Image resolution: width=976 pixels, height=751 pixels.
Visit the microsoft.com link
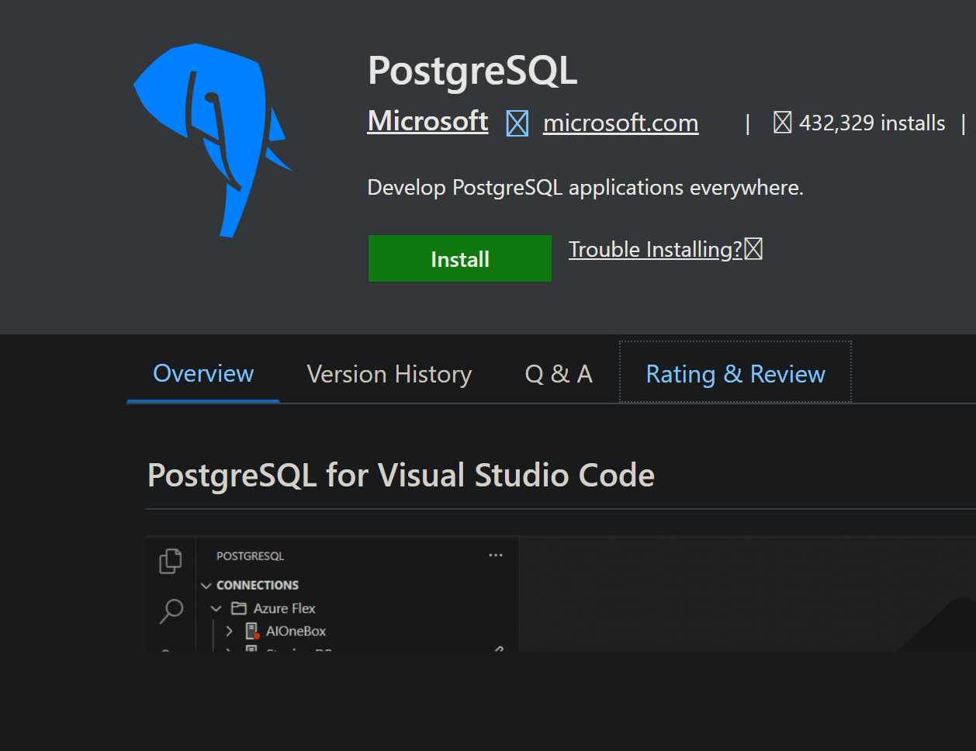point(621,123)
